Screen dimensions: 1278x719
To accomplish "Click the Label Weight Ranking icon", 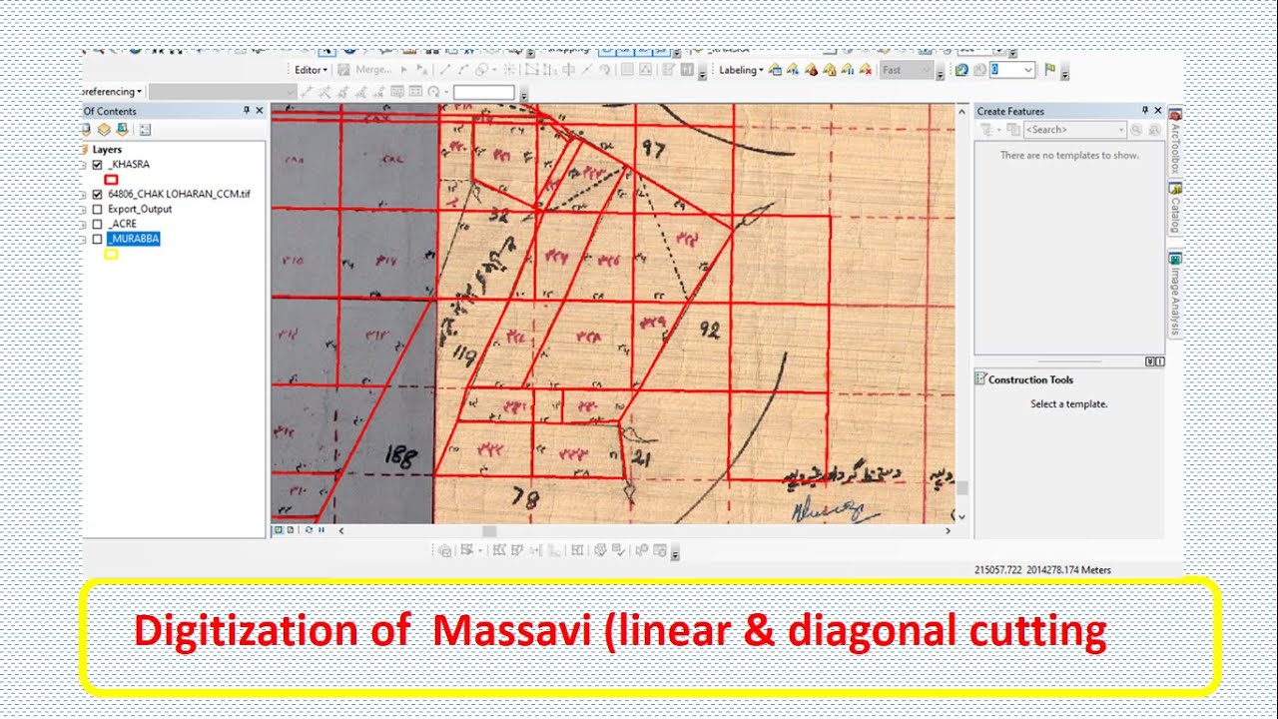I will click(x=811, y=70).
